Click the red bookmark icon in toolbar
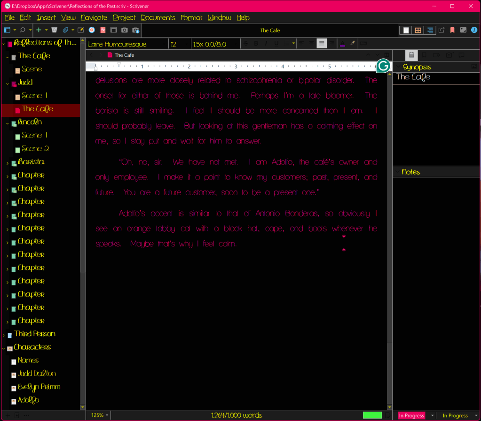481x421 pixels. click(x=452, y=30)
